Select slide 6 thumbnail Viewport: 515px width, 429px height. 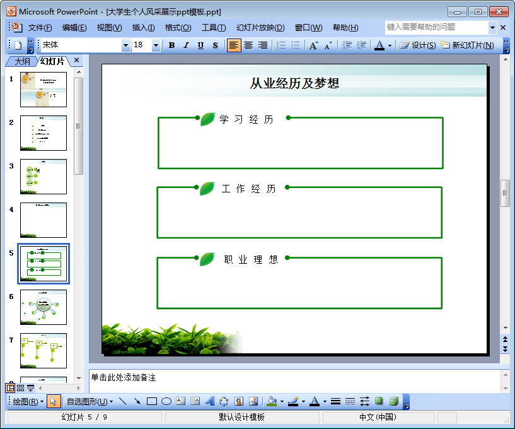43,307
